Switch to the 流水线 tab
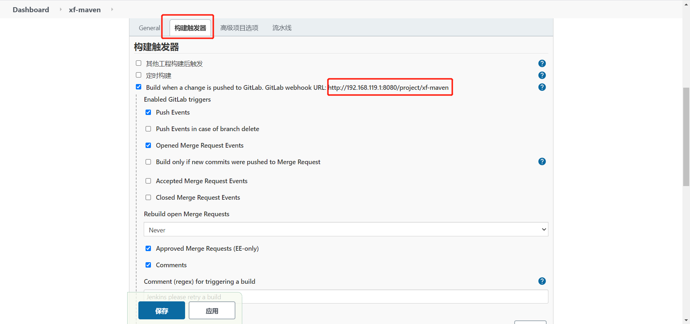Viewport: 690px width, 324px height. (282, 28)
